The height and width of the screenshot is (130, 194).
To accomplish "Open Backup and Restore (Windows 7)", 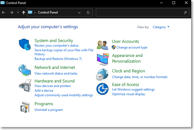I will [58, 59].
